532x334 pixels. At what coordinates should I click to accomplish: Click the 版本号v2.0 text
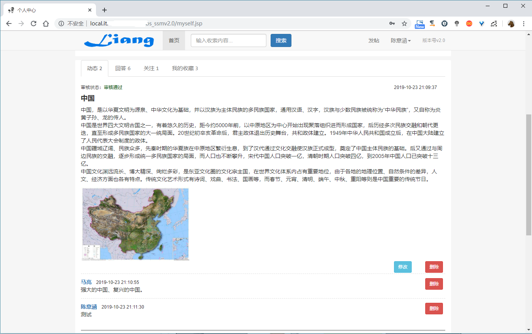(x=434, y=40)
